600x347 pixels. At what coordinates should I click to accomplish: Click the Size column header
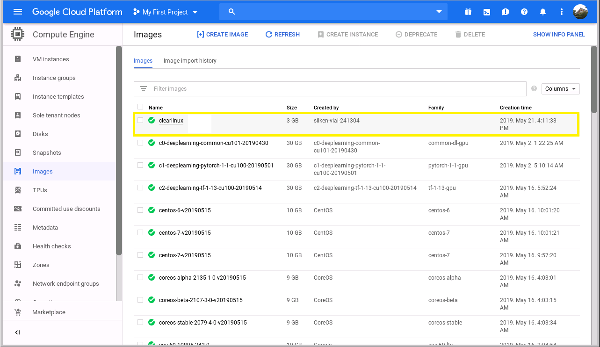tap(292, 108)
